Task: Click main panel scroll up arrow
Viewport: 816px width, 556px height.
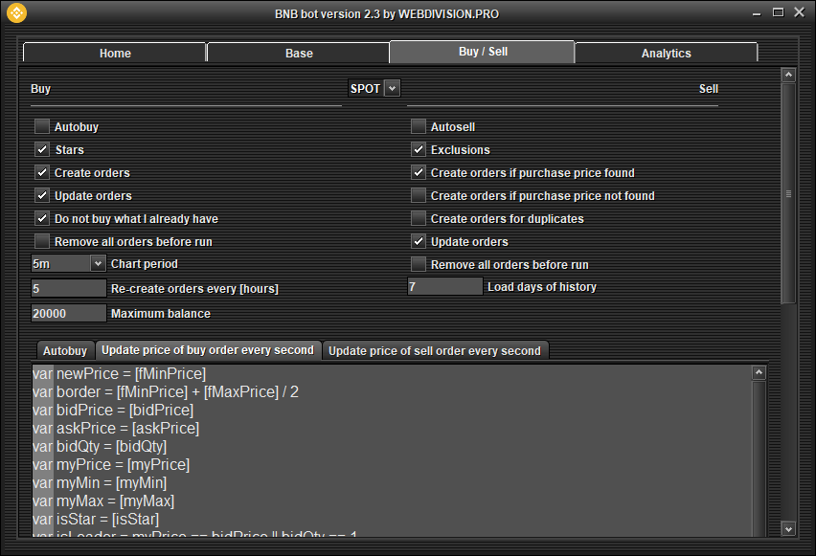Action: click(788, 75)
